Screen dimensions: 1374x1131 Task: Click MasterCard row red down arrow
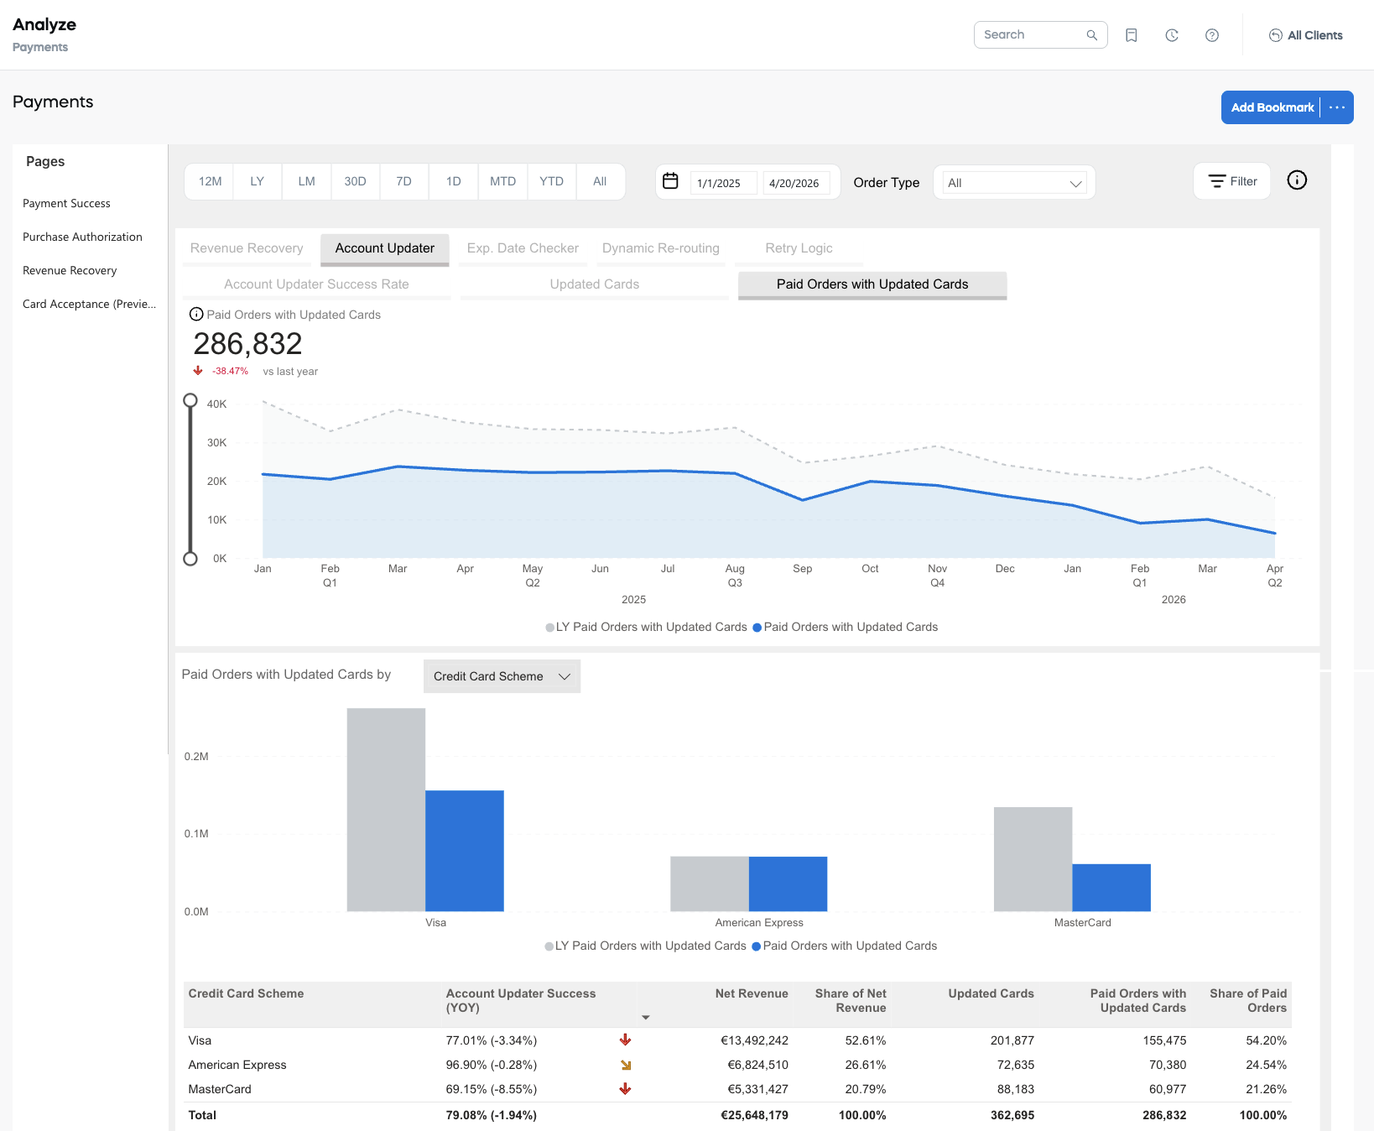625,1089
